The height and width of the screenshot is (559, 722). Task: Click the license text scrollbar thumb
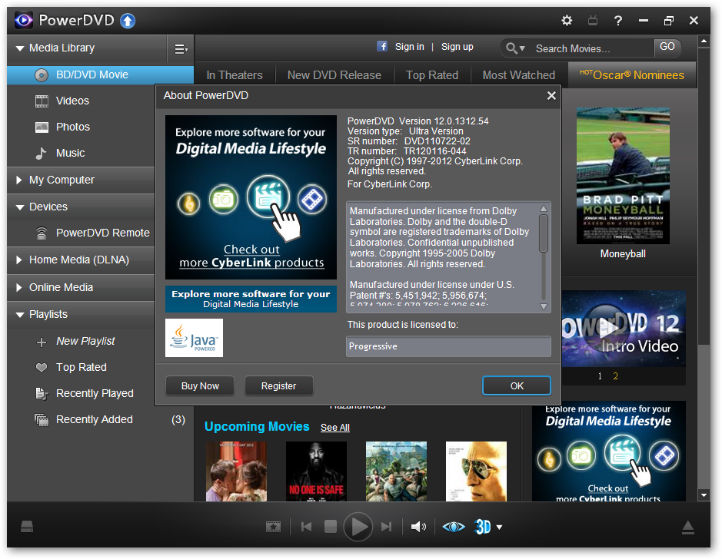(x=544, y=233)
